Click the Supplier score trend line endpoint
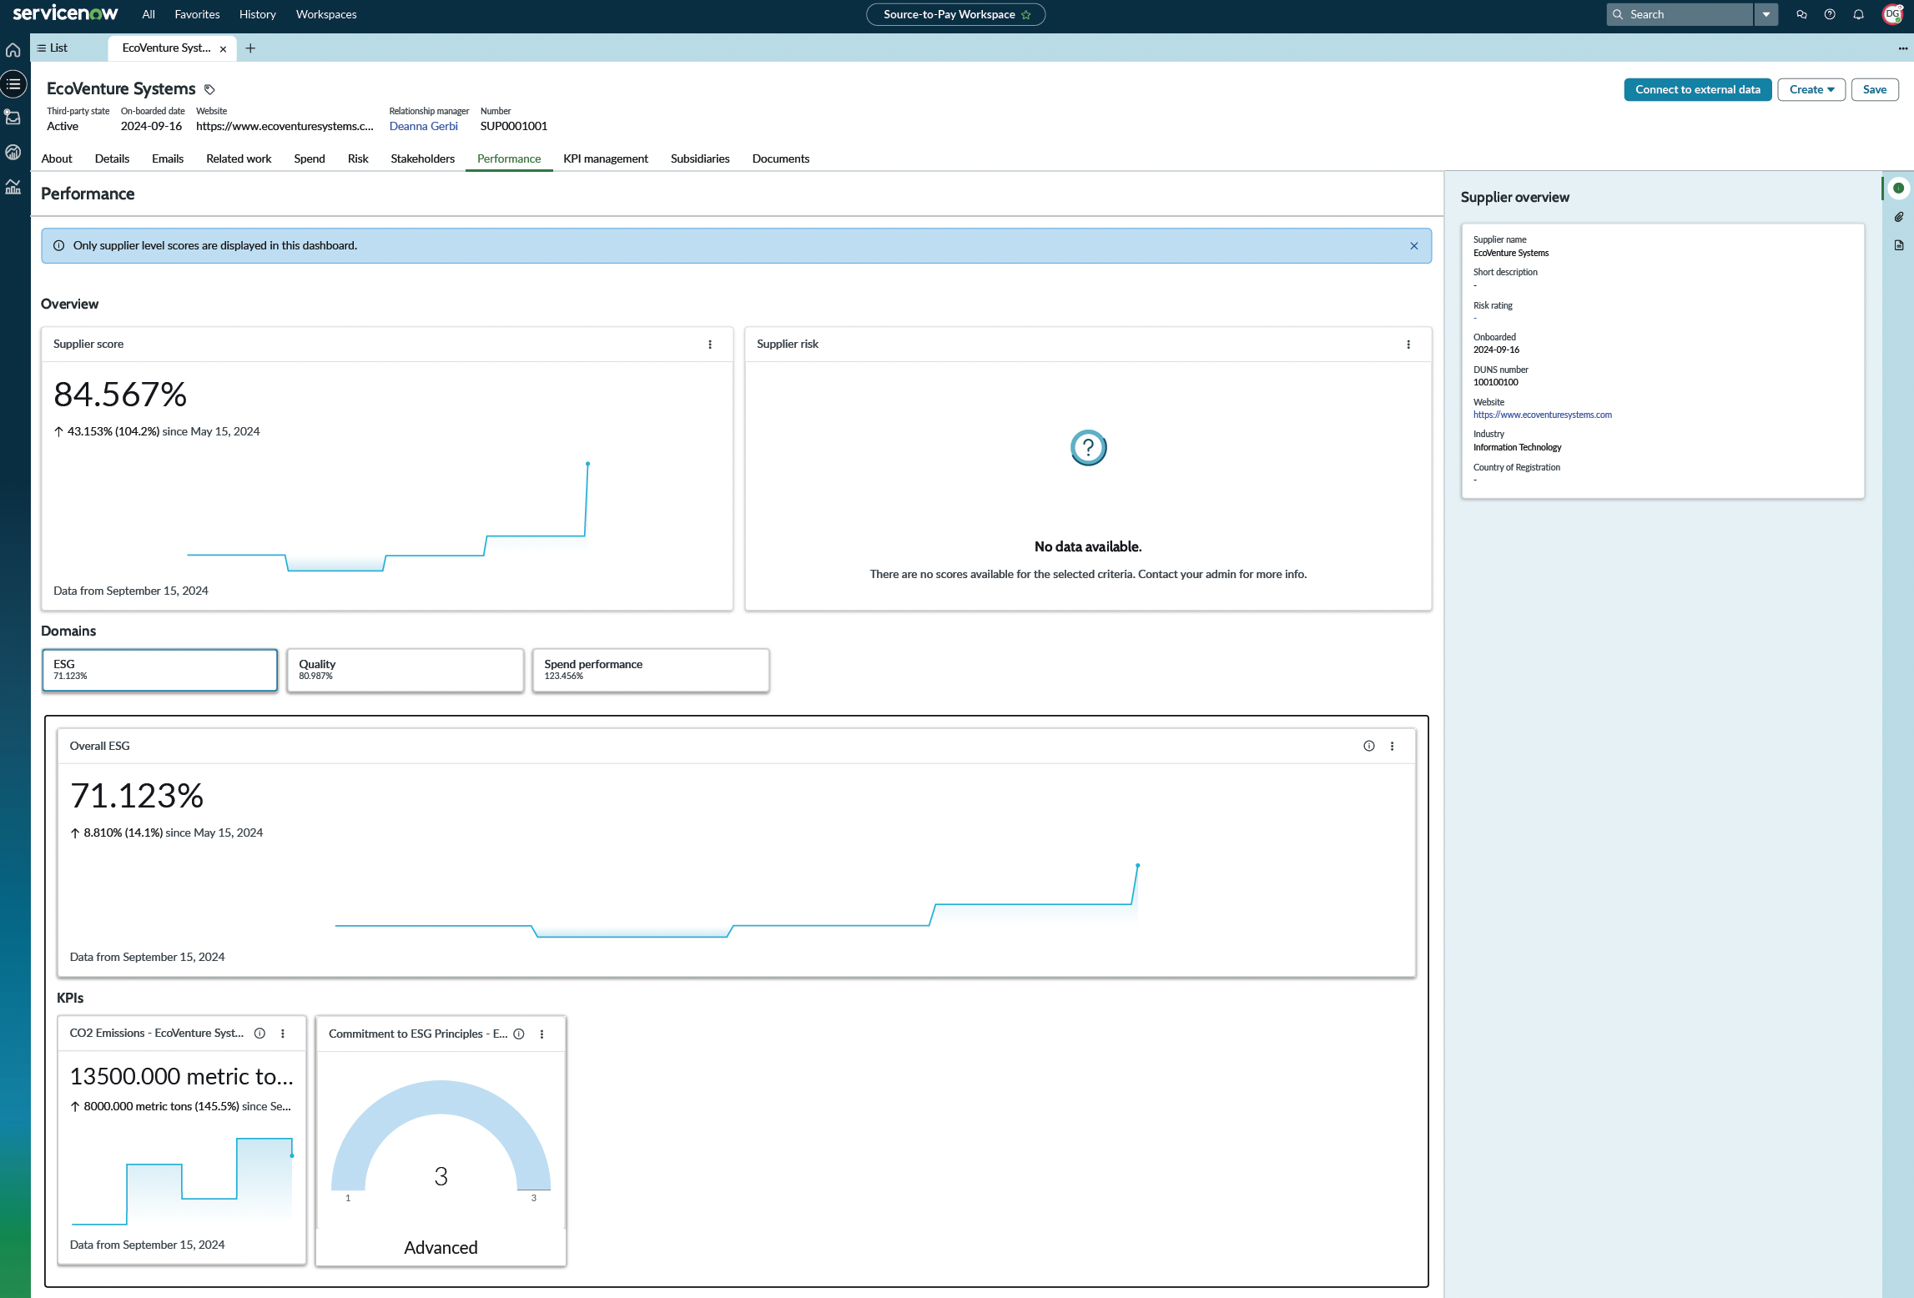The height and width of the screenshot is (1298, 1914). (x=587, y=464)
